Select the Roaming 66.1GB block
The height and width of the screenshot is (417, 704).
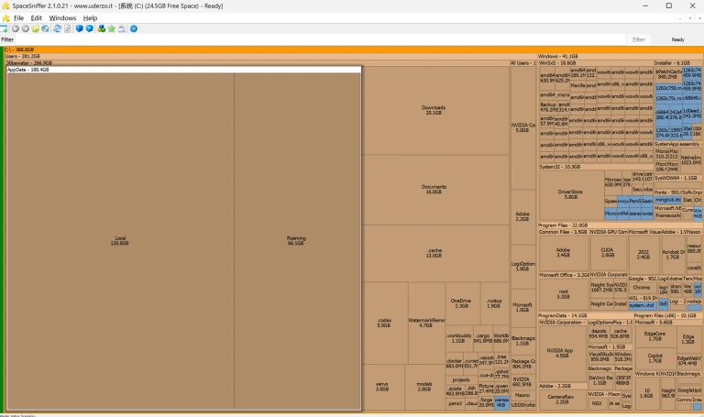(296, 241)
